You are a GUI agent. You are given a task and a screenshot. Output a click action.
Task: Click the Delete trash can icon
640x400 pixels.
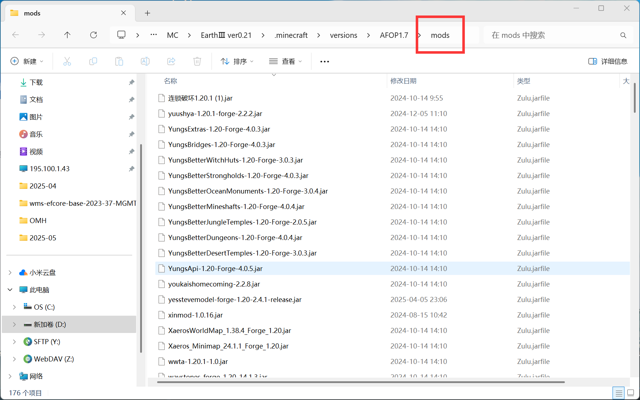(x=197, y=61)
